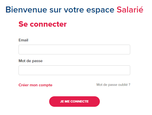Viewport: 152px width, 115px height.
Task: Click the question mark after oublié
Action: [129, 85]
